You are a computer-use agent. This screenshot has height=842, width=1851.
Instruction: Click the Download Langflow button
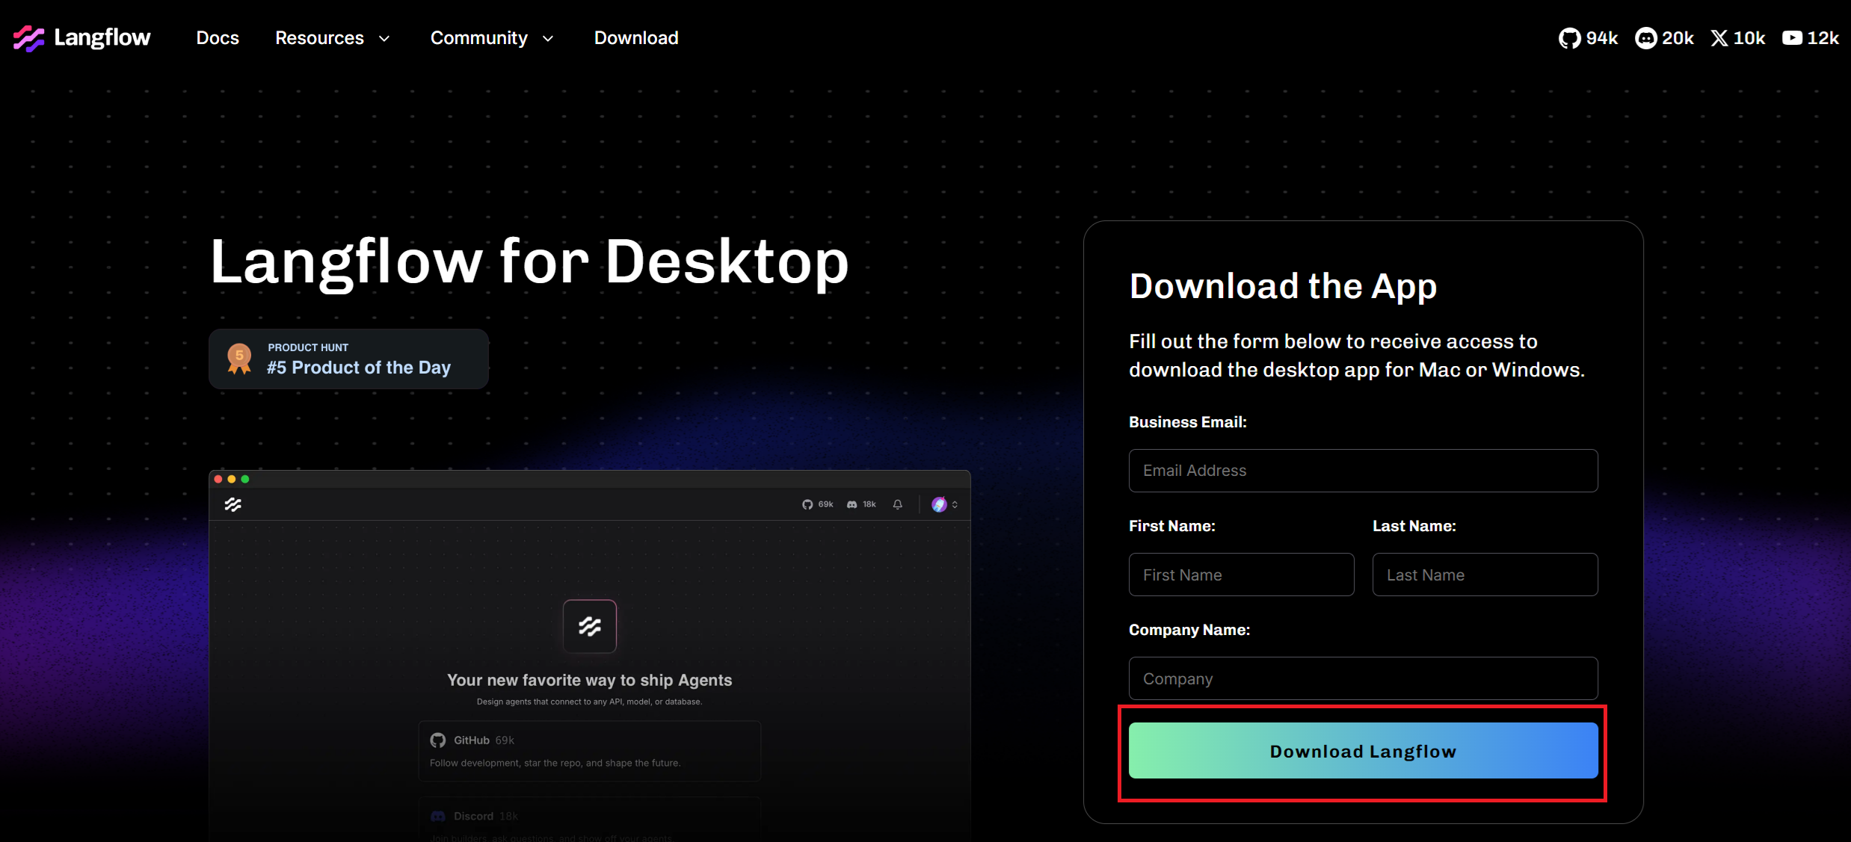(x=1363, y=751)
